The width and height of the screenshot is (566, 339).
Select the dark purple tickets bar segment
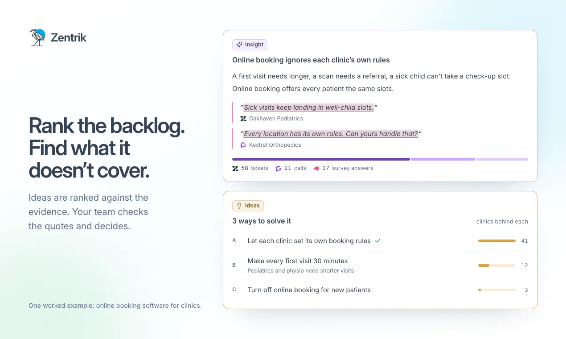click(x=321, y=159)
